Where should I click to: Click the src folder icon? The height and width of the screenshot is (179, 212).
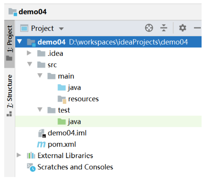(41, 65)
